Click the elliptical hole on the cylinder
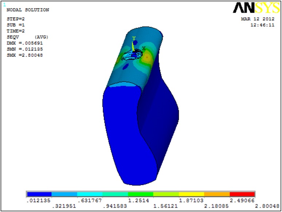Screen dimensions: 282x212 (x=132, y=55)
